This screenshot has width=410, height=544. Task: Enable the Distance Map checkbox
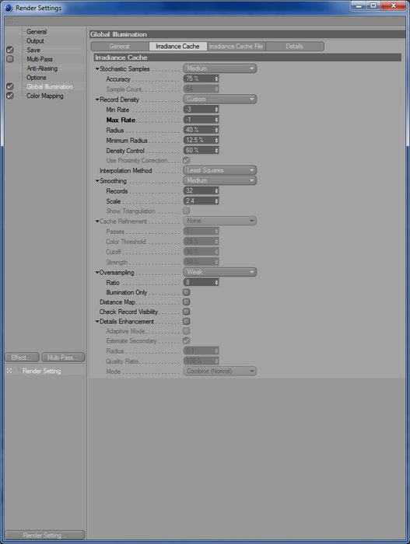[x=187, y=302]
